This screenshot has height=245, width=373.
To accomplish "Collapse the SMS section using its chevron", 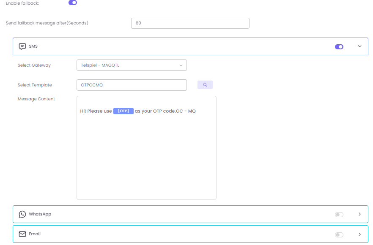I will click(360, 46).
